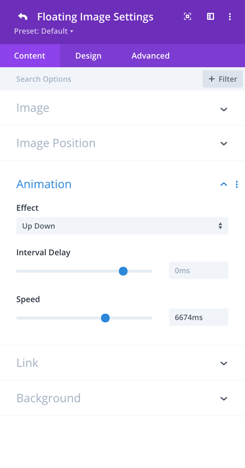
Task: Click the back arrow icon
Action: coord(23,16)
